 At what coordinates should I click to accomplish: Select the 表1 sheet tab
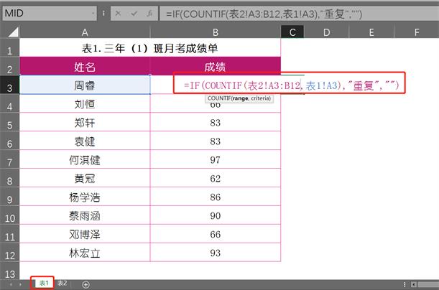(44, 284)
